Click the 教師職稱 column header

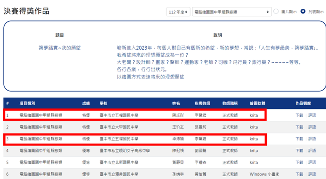tap(230, 103)
